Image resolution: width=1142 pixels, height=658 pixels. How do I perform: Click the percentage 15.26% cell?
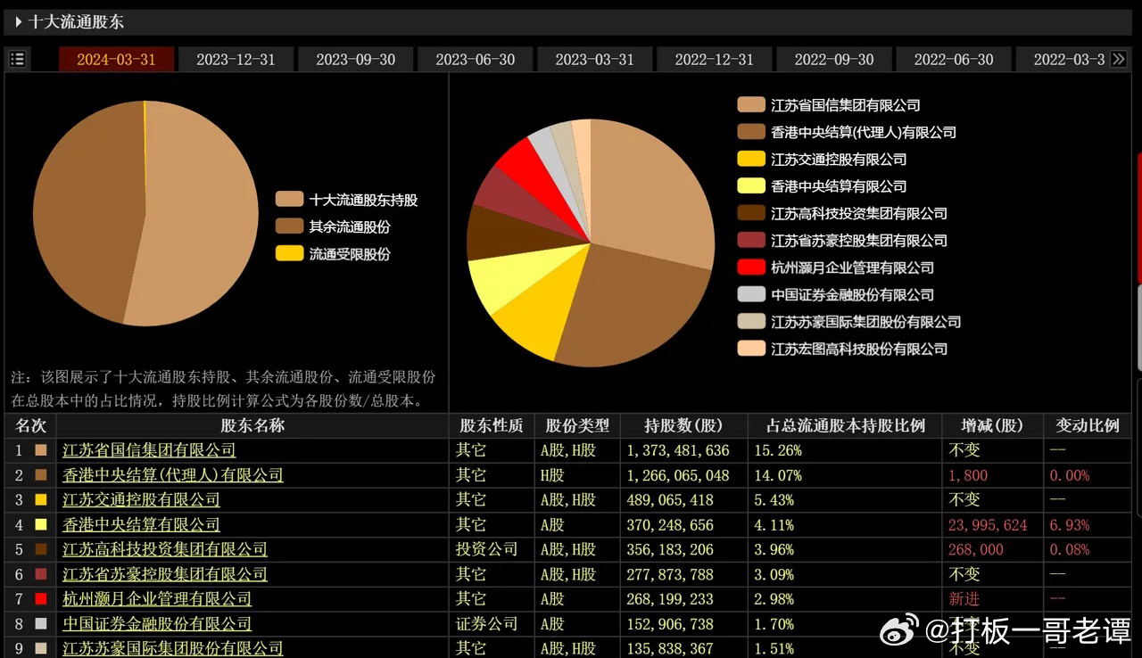click(777, 450)
